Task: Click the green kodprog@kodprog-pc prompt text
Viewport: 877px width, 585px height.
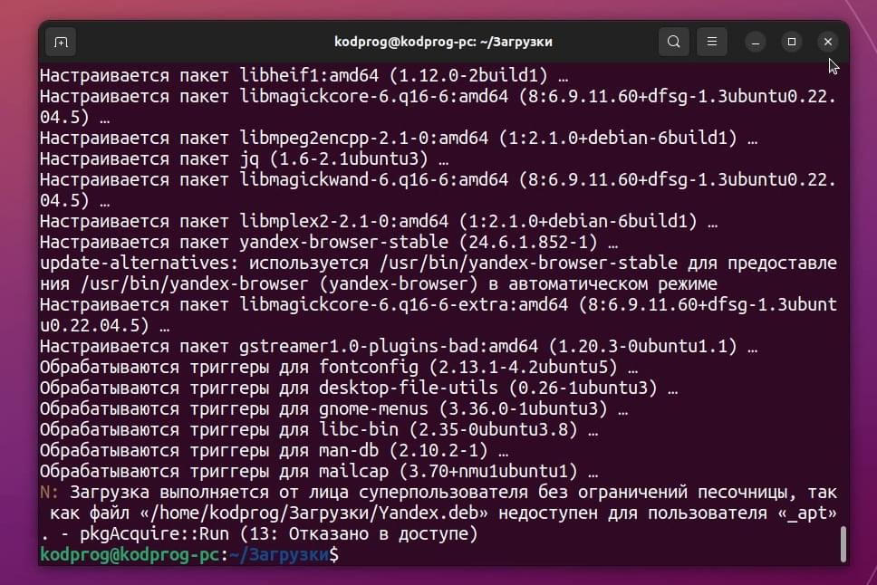Action: (130, 554)
